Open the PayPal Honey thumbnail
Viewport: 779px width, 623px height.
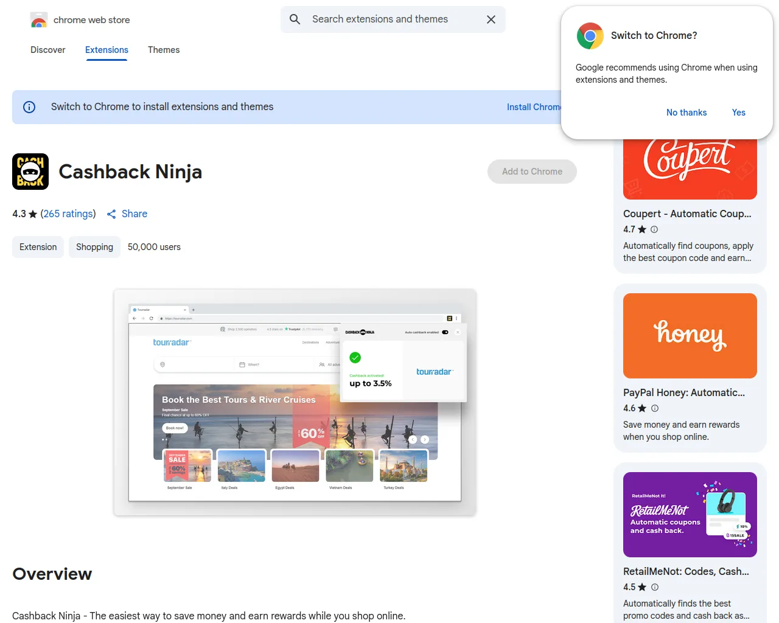click(x=690, y=336)
